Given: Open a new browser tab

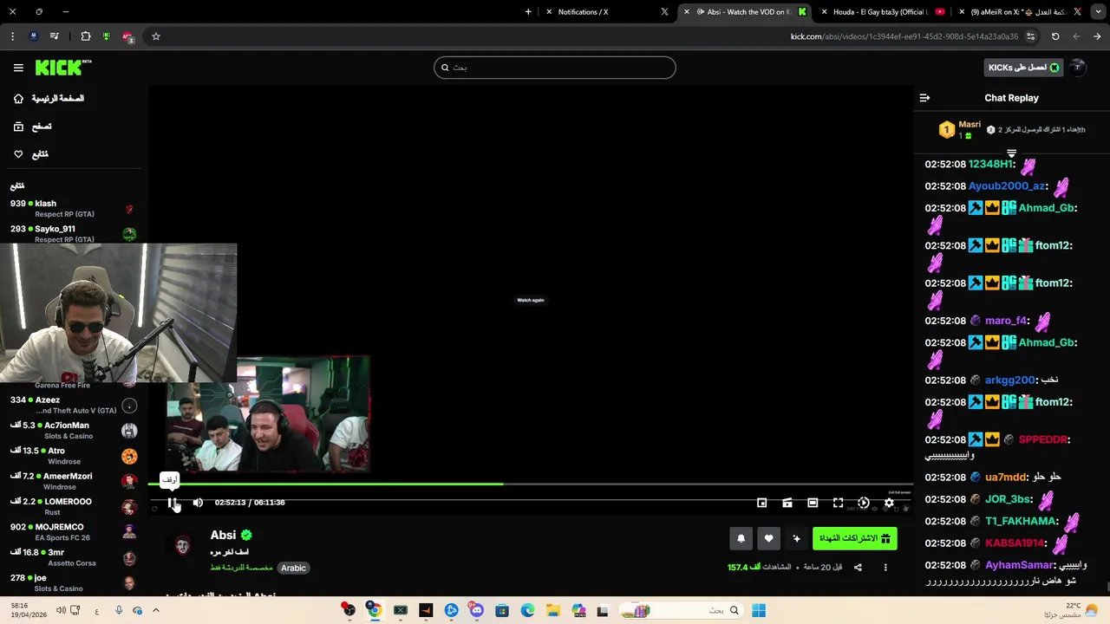Looking at the screenshot, I should (528, 12).
